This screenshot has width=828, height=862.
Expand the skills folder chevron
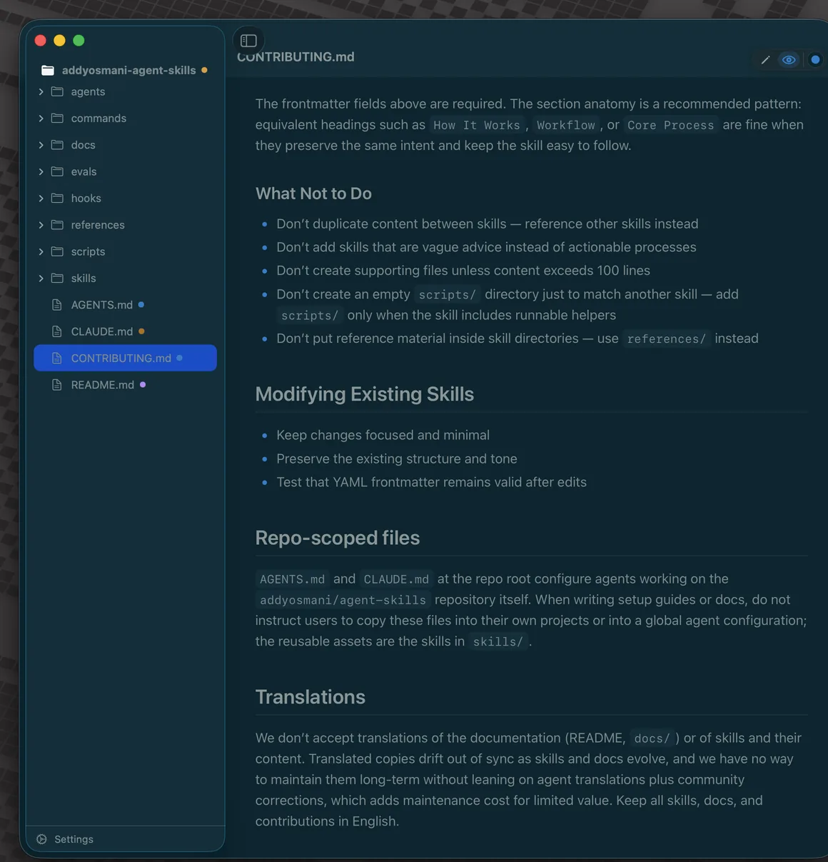click(41, 279)
